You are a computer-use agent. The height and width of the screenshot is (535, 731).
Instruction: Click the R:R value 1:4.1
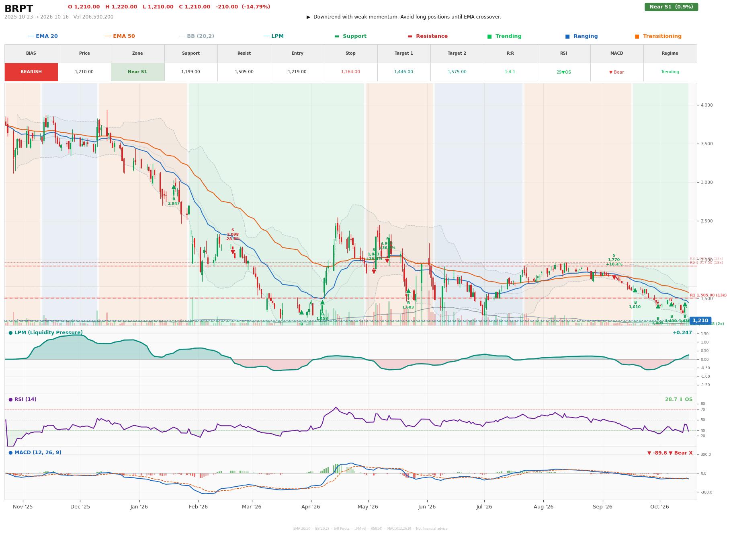click(x=510, y=72)
